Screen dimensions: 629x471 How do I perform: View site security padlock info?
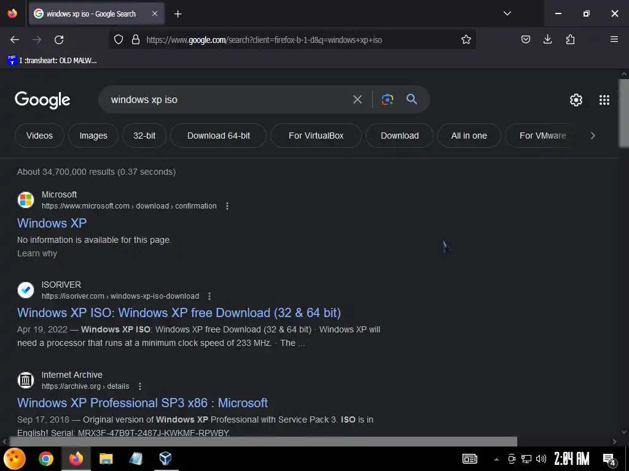[136, 40]
